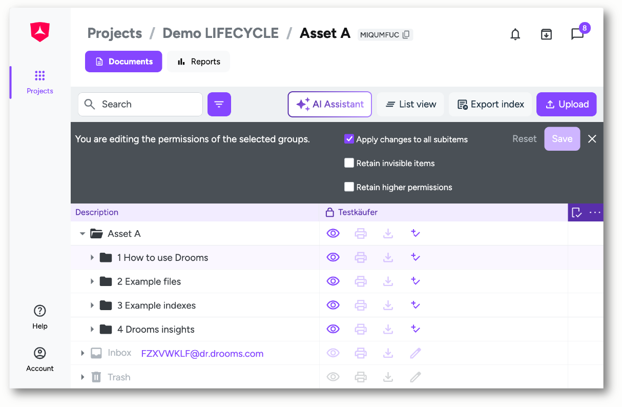Image resolution: width=622 pixels, height=407 pixels.
Task: Toggle view permission for 2 Example files
Action: [333, 281]
